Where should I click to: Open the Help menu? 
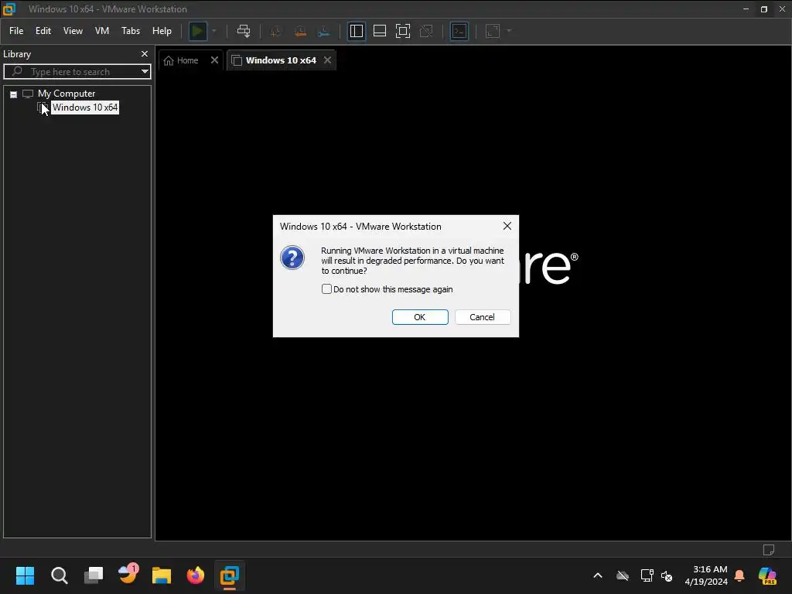pyautogui.click(x=162, y=31)
